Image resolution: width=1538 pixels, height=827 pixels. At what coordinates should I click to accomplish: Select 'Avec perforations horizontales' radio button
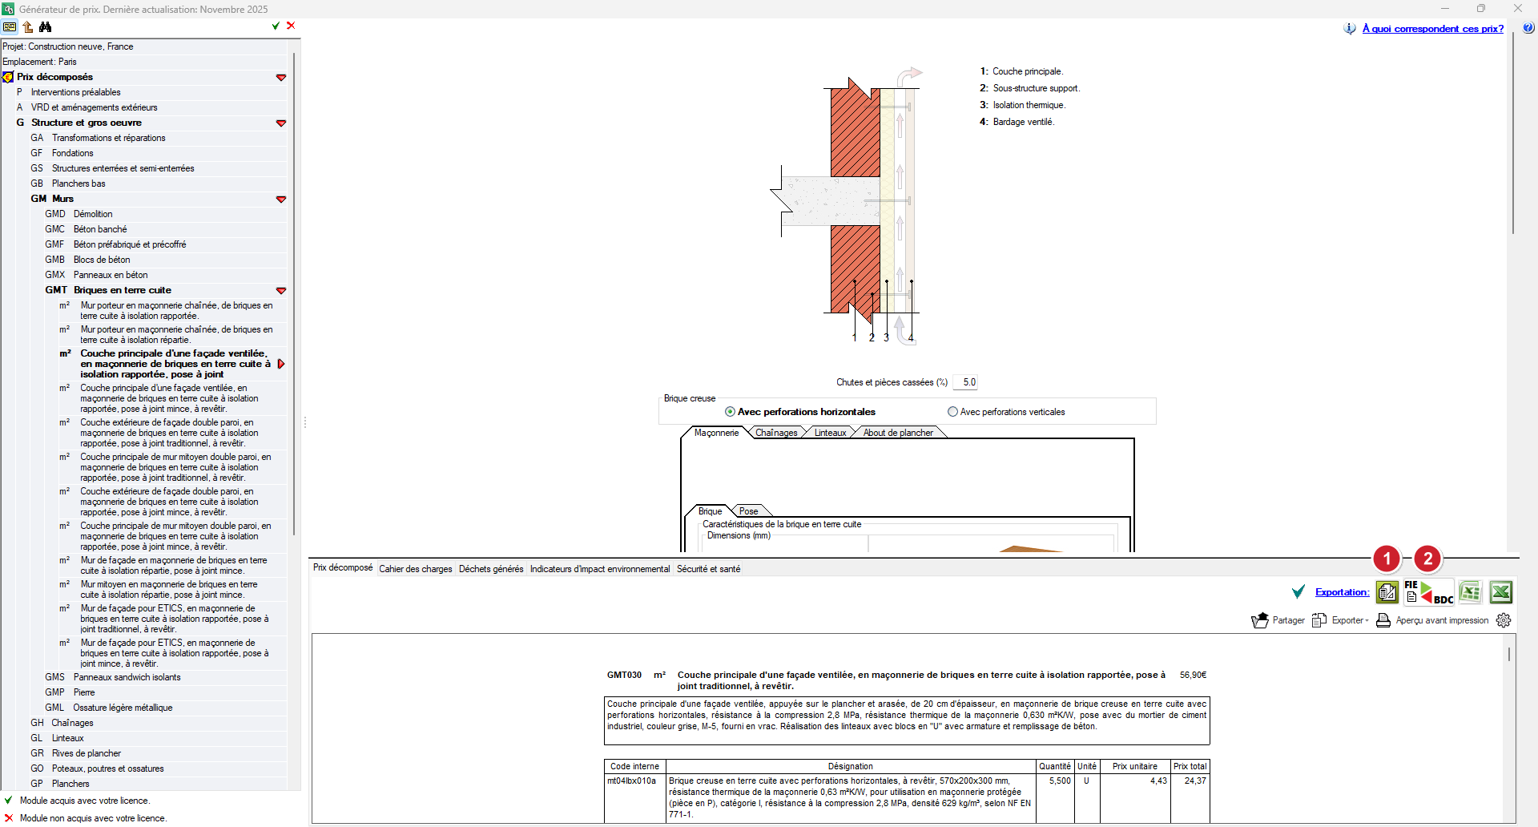click(730, 412)
